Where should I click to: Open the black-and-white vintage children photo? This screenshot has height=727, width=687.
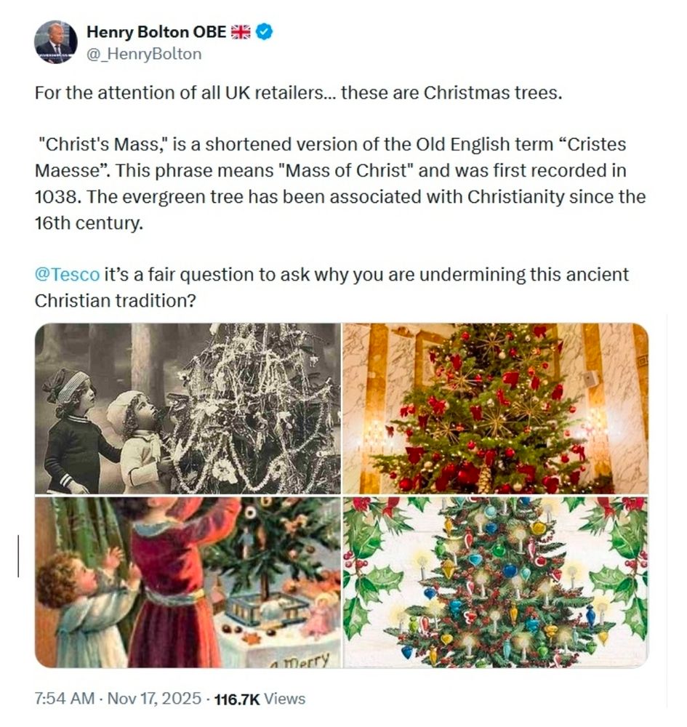click(x=187, y=409)
